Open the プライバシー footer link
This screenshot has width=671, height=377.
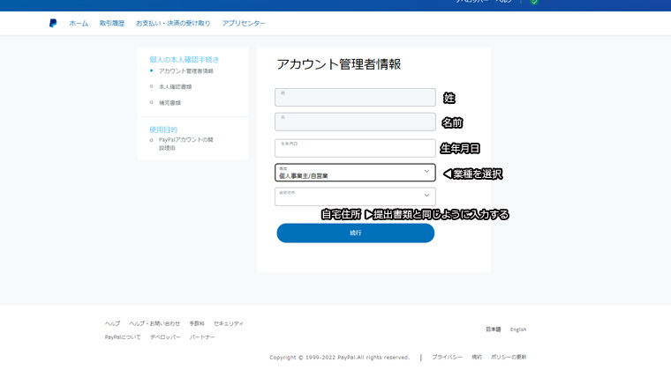click(447, 357)
